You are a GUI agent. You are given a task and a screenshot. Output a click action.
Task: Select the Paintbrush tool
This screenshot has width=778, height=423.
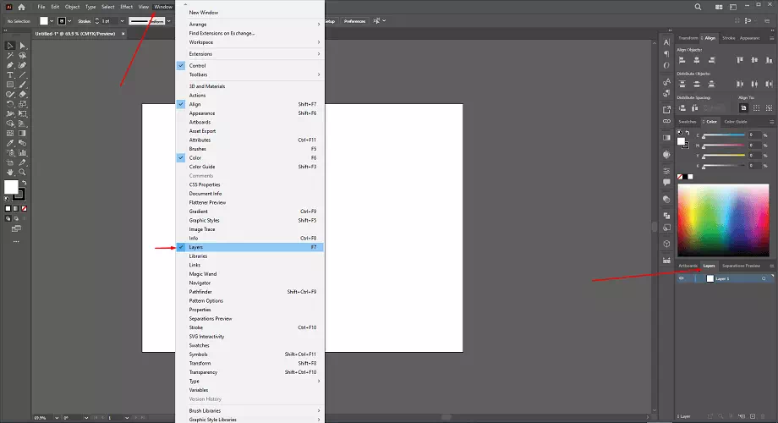(22, 85)
